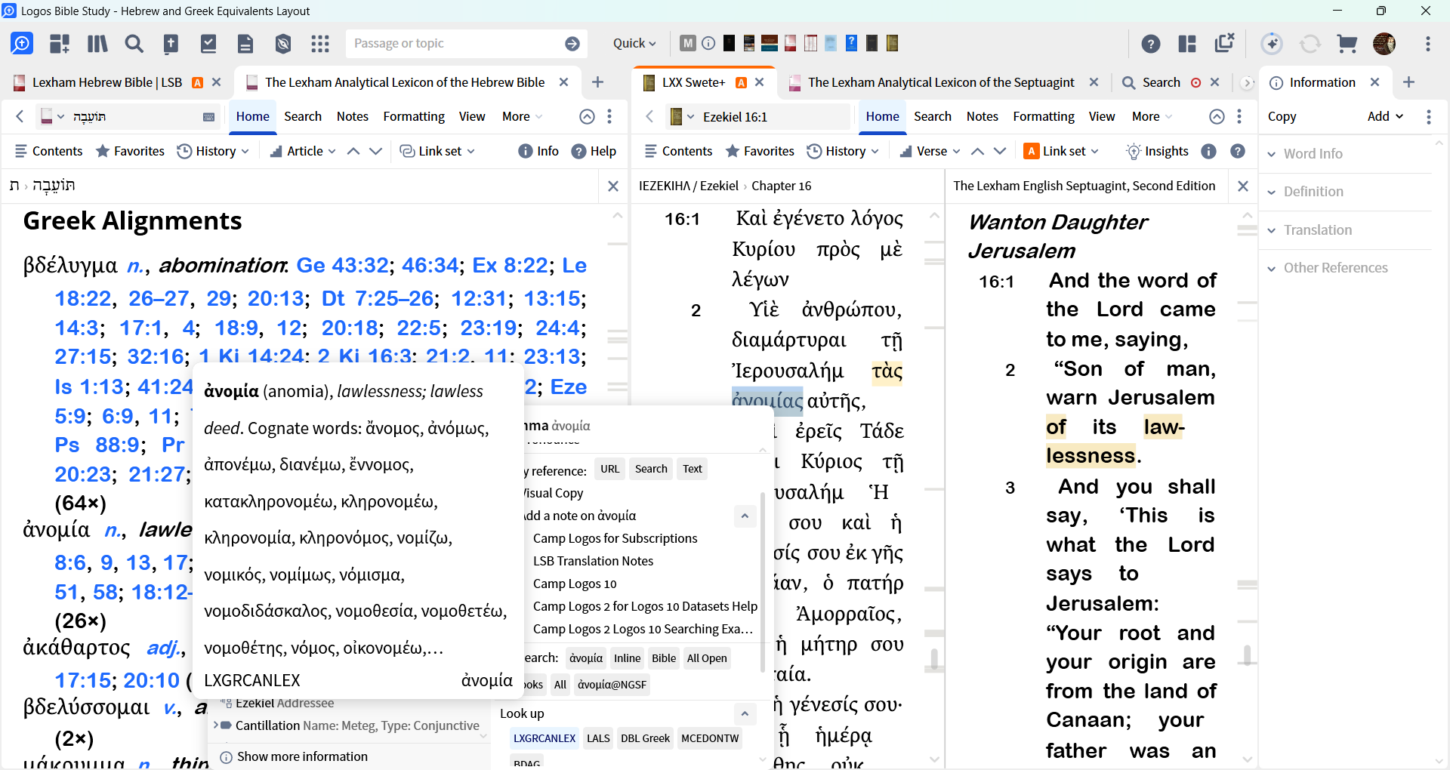Open the Library books icon

tap(97, 44)
